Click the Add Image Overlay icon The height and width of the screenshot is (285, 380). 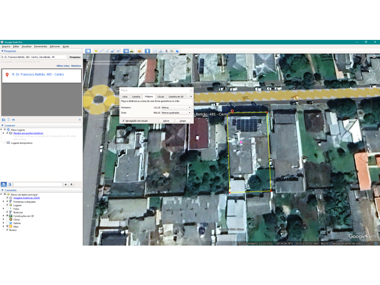pos(113,51)
